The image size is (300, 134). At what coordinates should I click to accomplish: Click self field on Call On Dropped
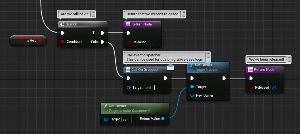[149, 88]
